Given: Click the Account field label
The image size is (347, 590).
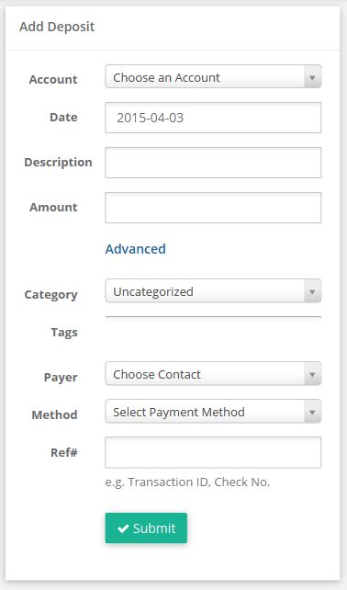Looking at the screenshot, I should pos(53,79).
